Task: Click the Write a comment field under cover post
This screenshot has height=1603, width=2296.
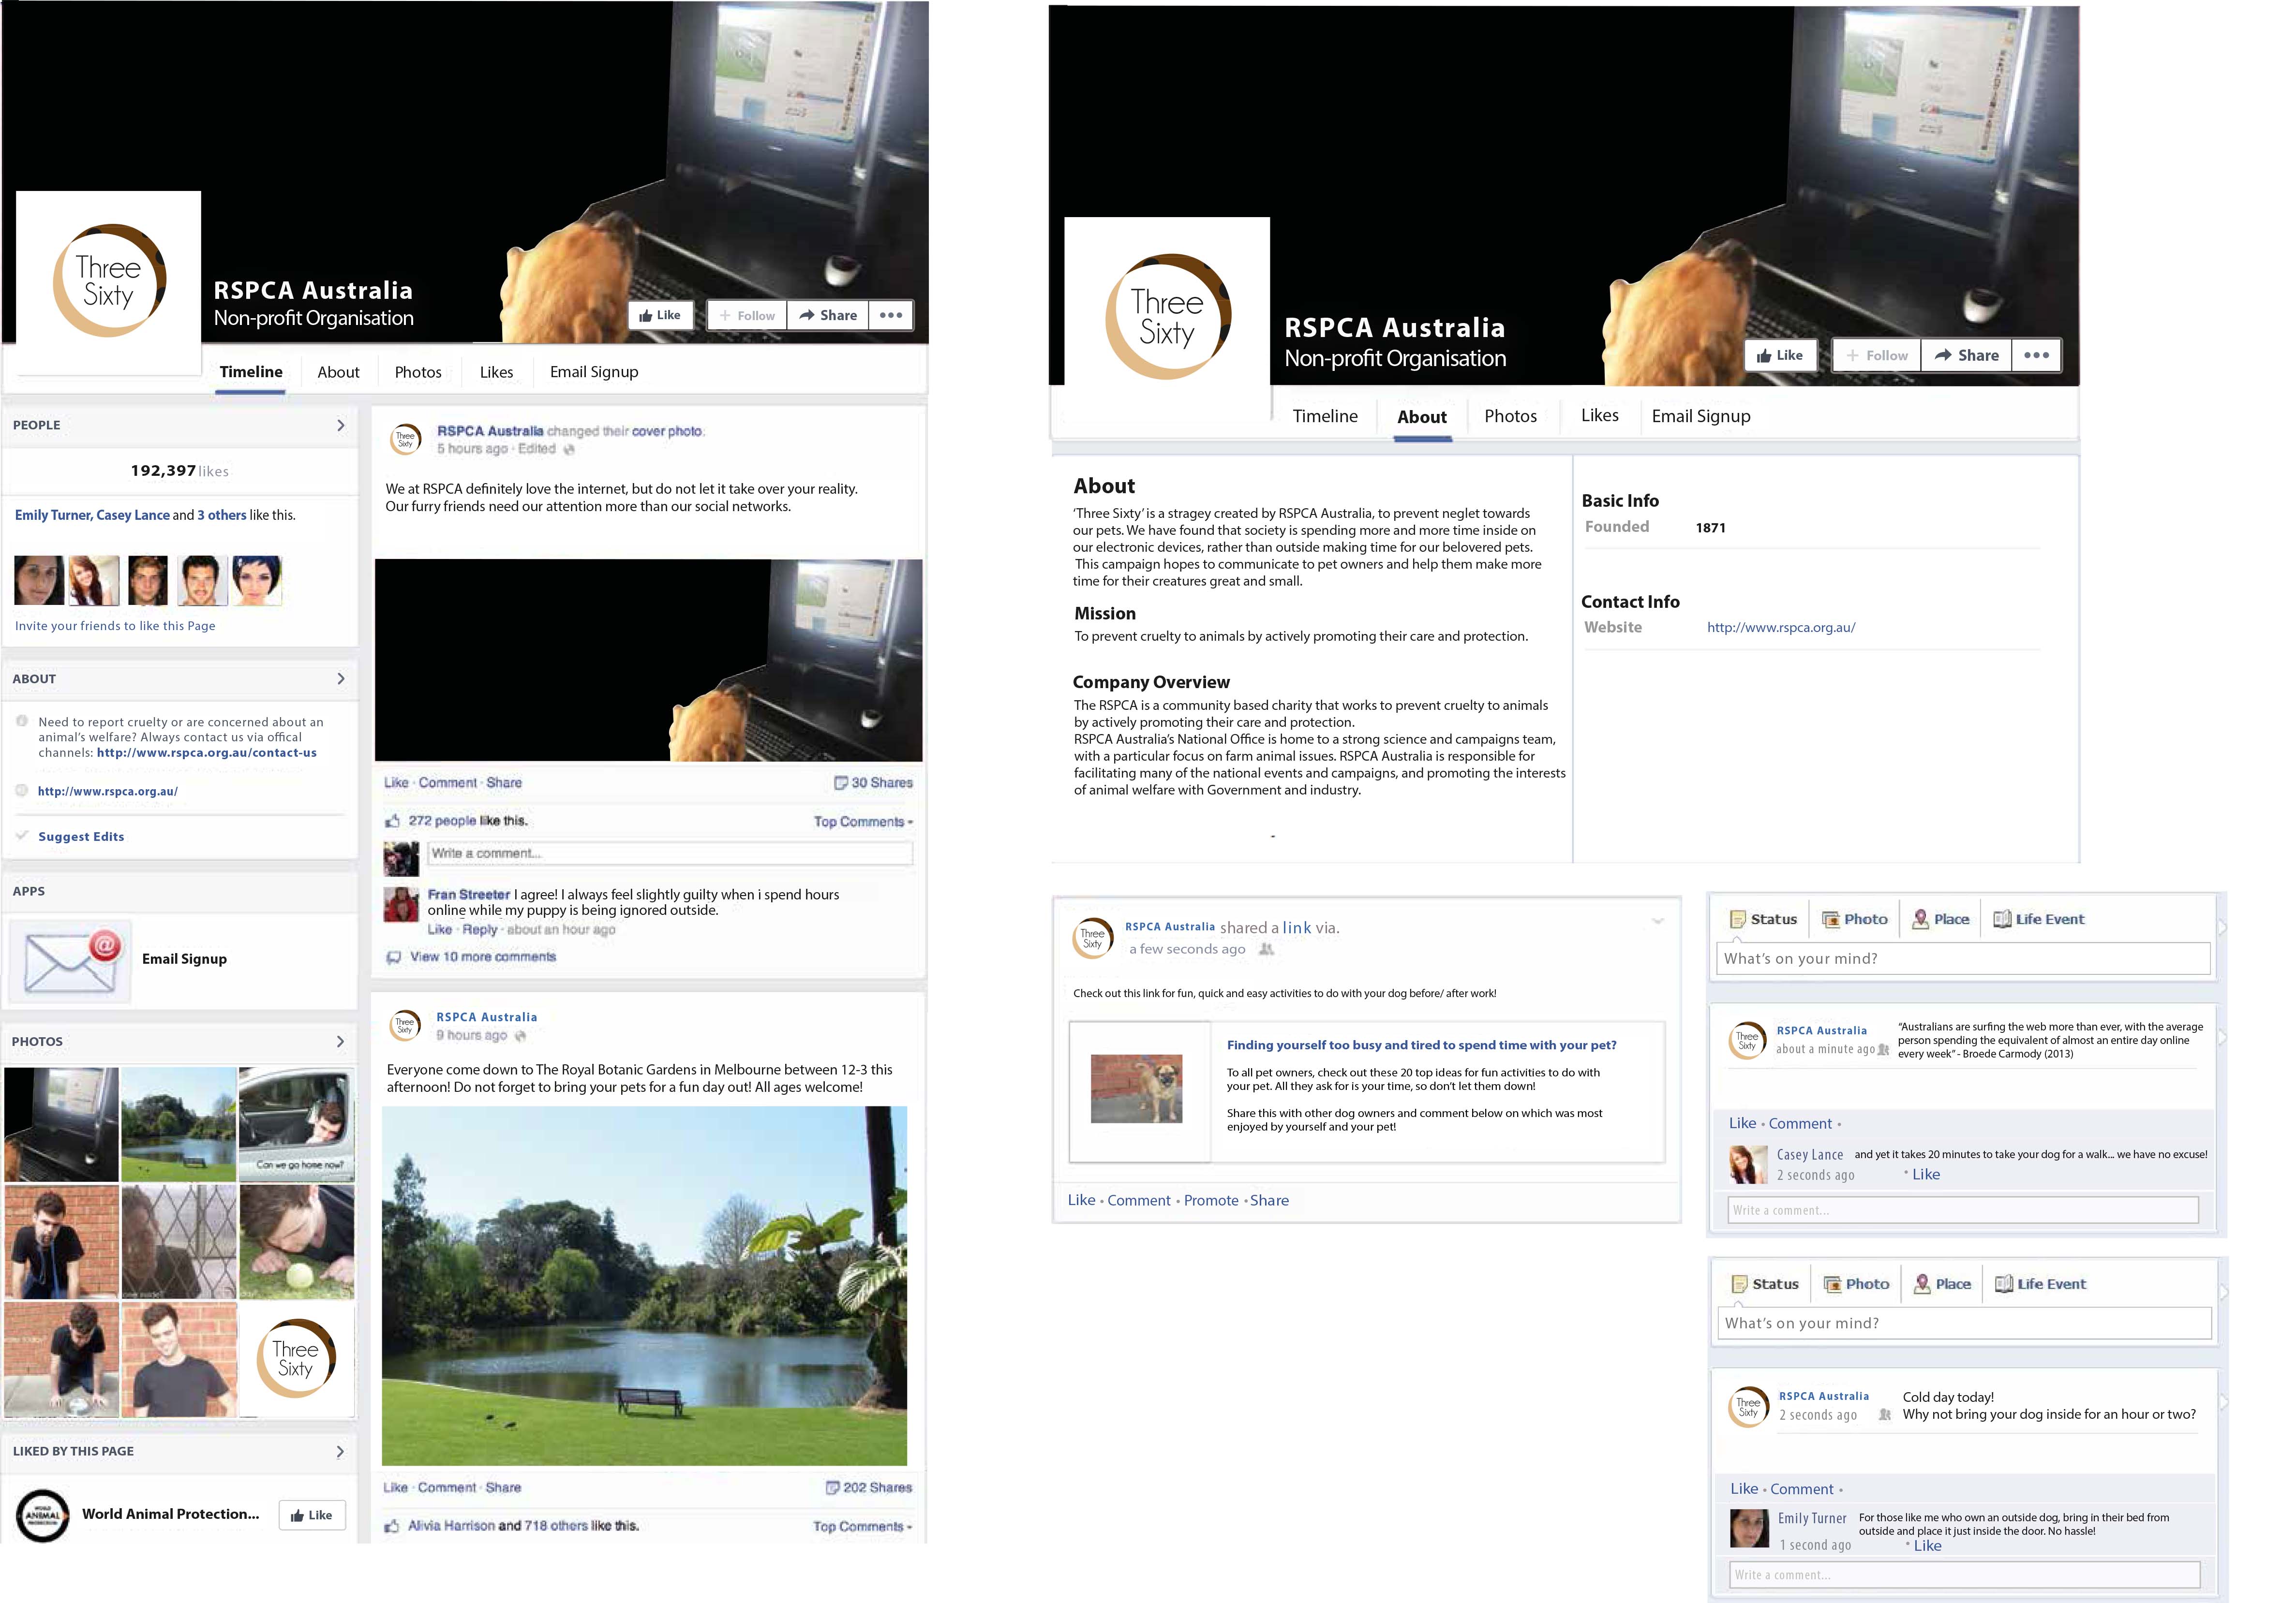Action: [x=669, y=853]
